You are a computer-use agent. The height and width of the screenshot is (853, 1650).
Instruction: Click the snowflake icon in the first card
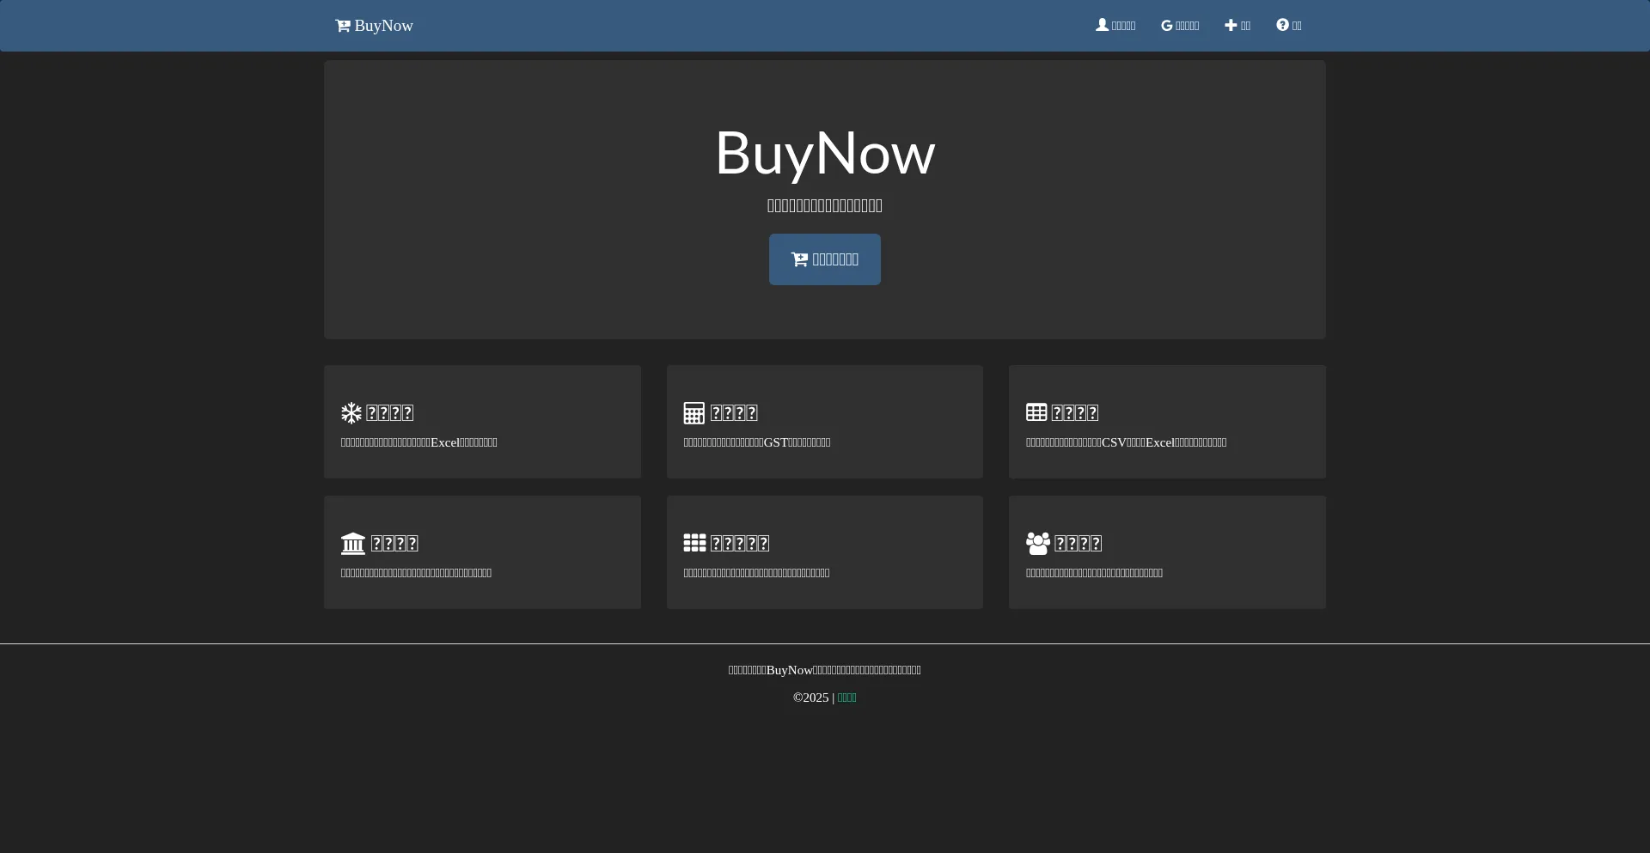point(351,413)
